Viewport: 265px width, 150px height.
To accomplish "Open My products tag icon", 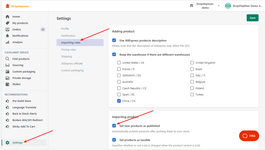I will (x=8, y=23).
